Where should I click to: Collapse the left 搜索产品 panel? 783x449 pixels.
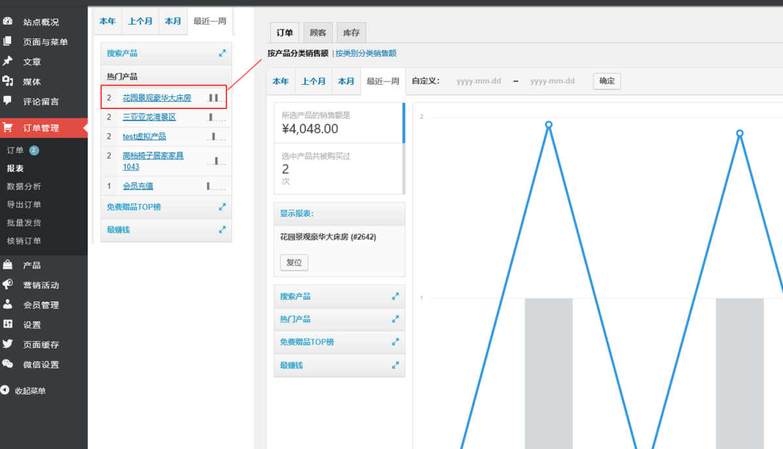(222, 54)
